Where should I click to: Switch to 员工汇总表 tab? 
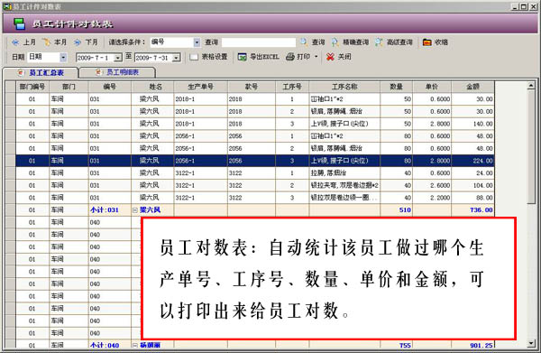41,73
